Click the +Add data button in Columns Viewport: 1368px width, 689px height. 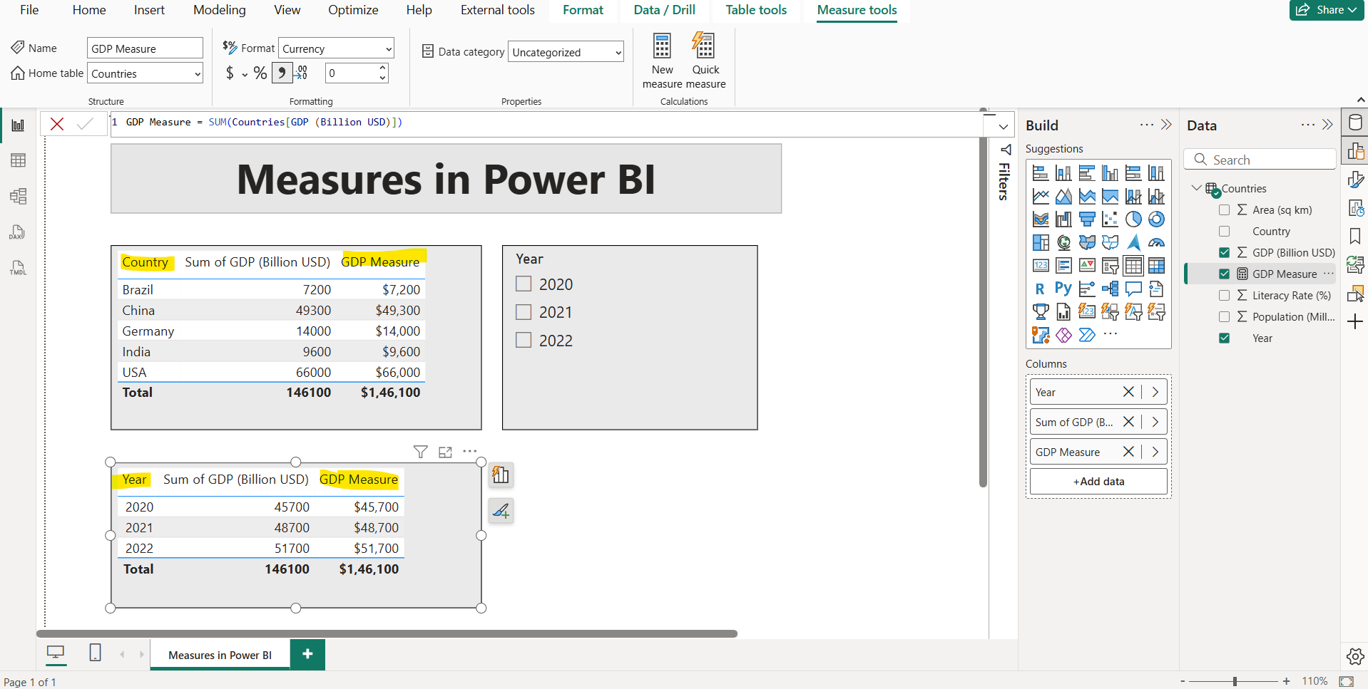1098,481
